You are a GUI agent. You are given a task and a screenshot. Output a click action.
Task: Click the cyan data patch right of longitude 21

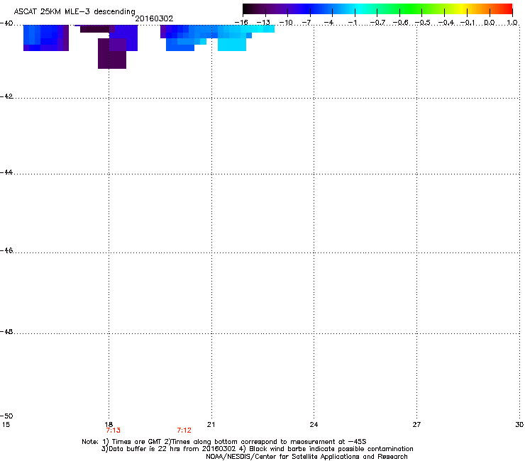(x=232, y=45)
